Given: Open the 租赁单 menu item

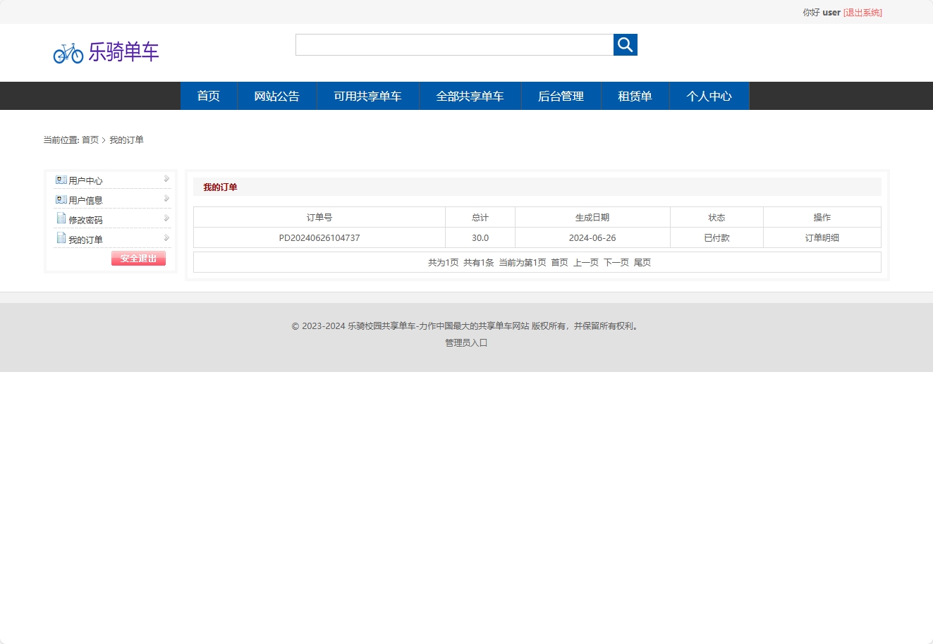Looking at the screenshot, I should tap(635, 96).
